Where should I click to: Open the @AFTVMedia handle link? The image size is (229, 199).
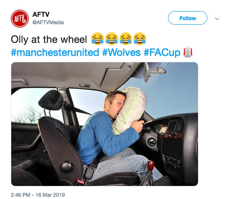point(48,23)
